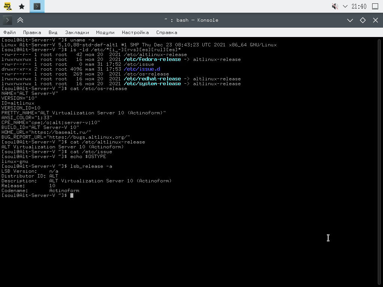Open the Модули menu
This screenshot has height=287, width=383.
click(105, 33)
